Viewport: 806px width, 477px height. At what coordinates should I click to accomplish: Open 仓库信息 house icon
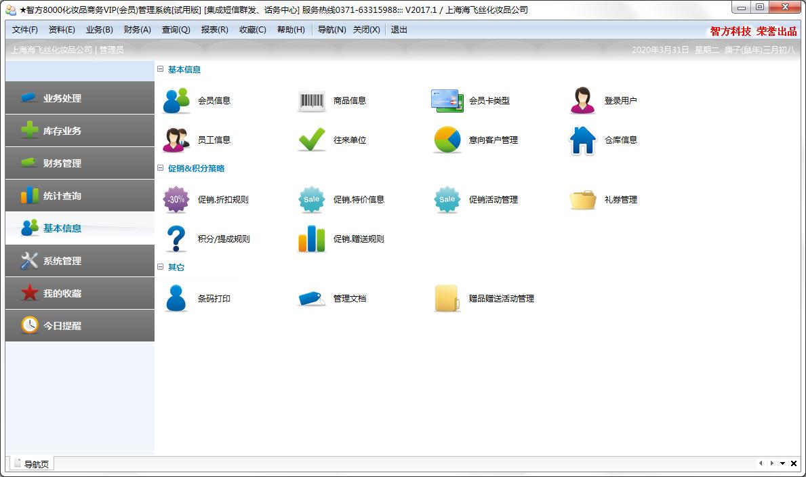pos(582,140)
